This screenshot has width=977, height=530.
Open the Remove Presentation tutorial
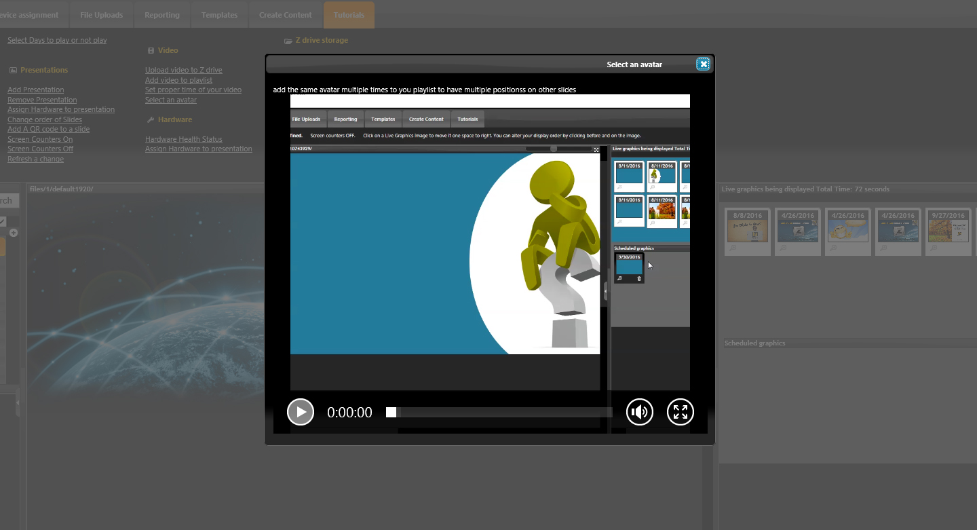point(42,100)
